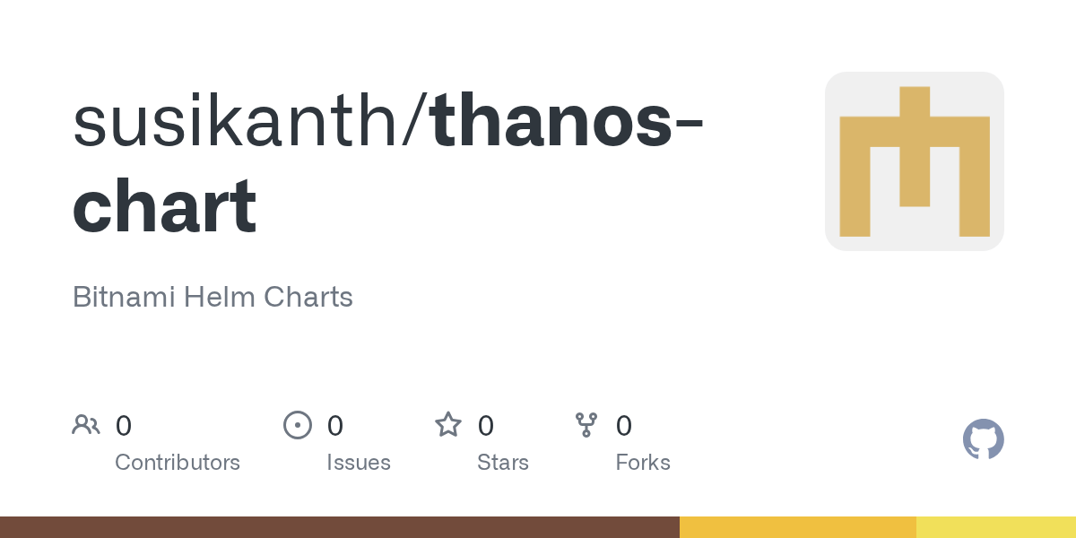Screen dimensions: 1076x538
Task: Click the GitHub Octocat logo
Action: (x=983, y=439)
